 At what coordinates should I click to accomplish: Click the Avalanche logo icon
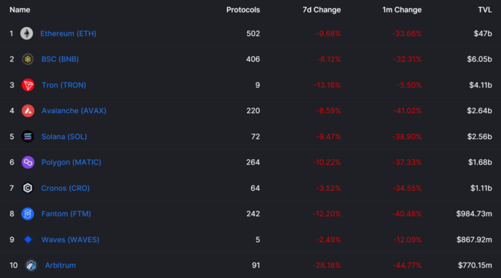tap(28, 111)
